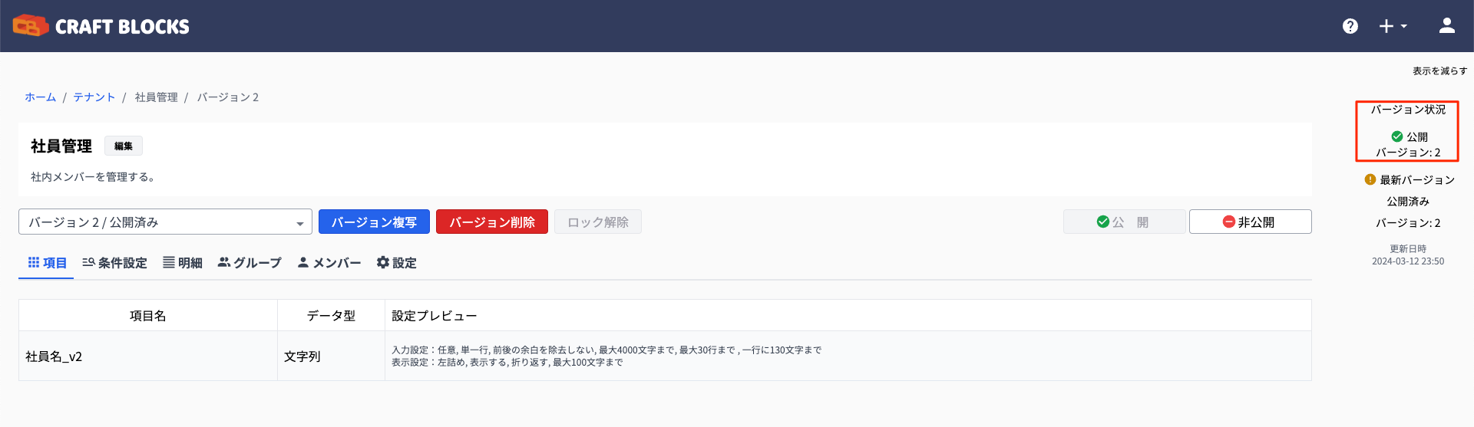Switch to the メンバー tab
Viewport: 1474px width, 427px height.
tap(329, 263)
